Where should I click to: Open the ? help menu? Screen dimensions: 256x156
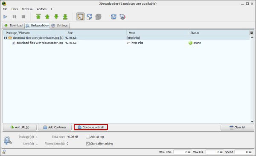point(52,9)
